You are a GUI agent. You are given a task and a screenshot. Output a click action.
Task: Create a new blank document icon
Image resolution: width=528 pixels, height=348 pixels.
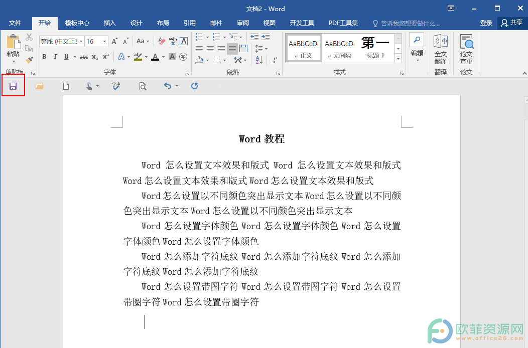pyautogui.click(x=66, y=86)
